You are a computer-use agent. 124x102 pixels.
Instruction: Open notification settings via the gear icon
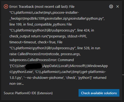[x=111, y=6]
